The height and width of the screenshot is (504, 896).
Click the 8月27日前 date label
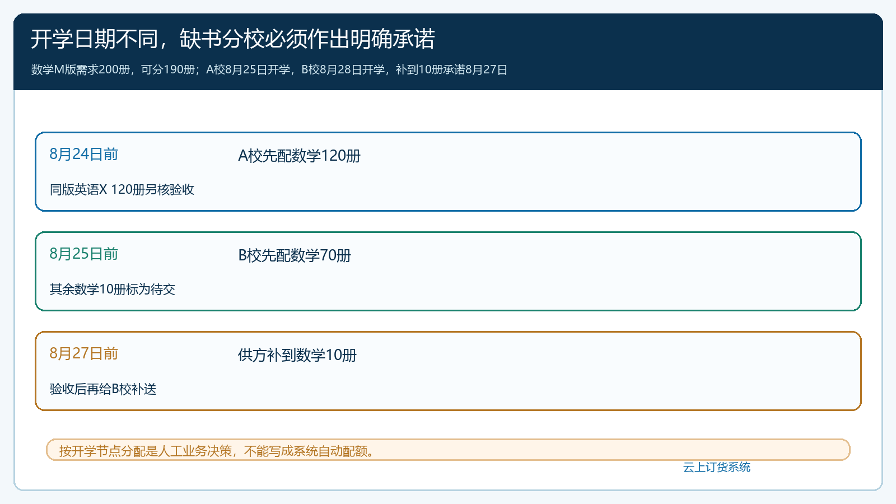[84, 353]
